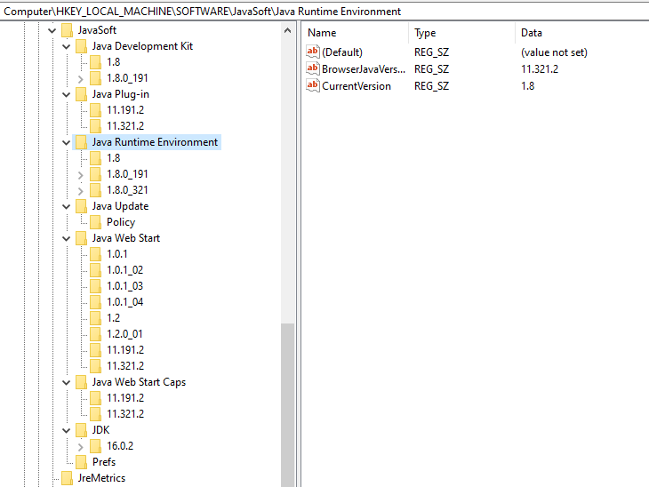
Task: Collapse the Java Update node
Action: pos(66,206)
